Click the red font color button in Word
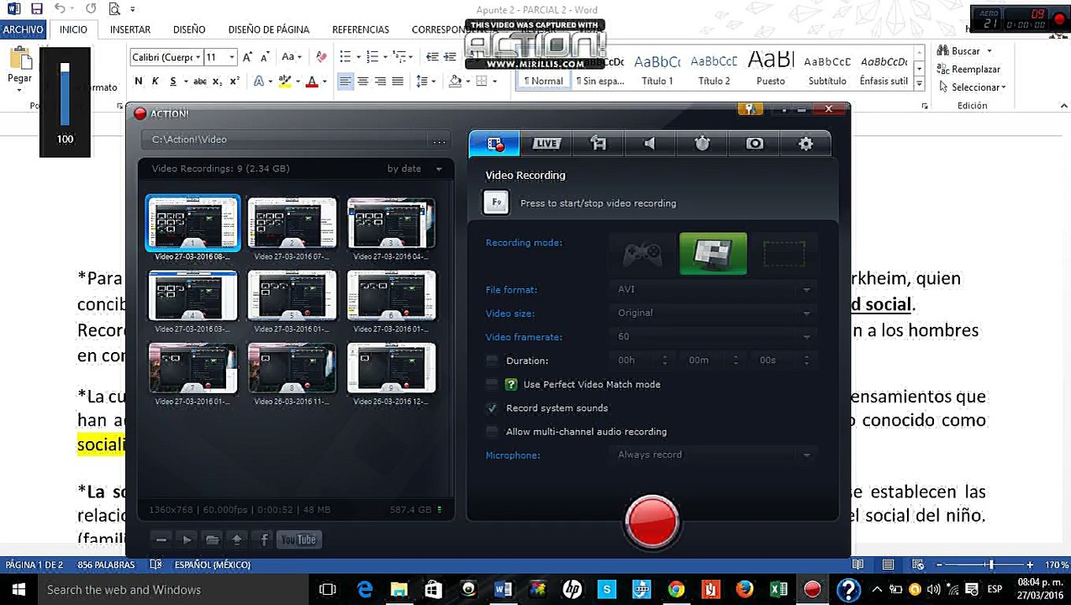 pos(312,82)
